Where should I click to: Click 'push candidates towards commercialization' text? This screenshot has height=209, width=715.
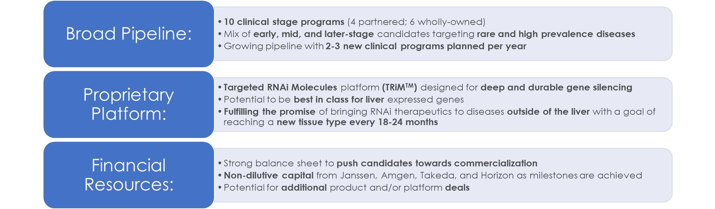437,163
